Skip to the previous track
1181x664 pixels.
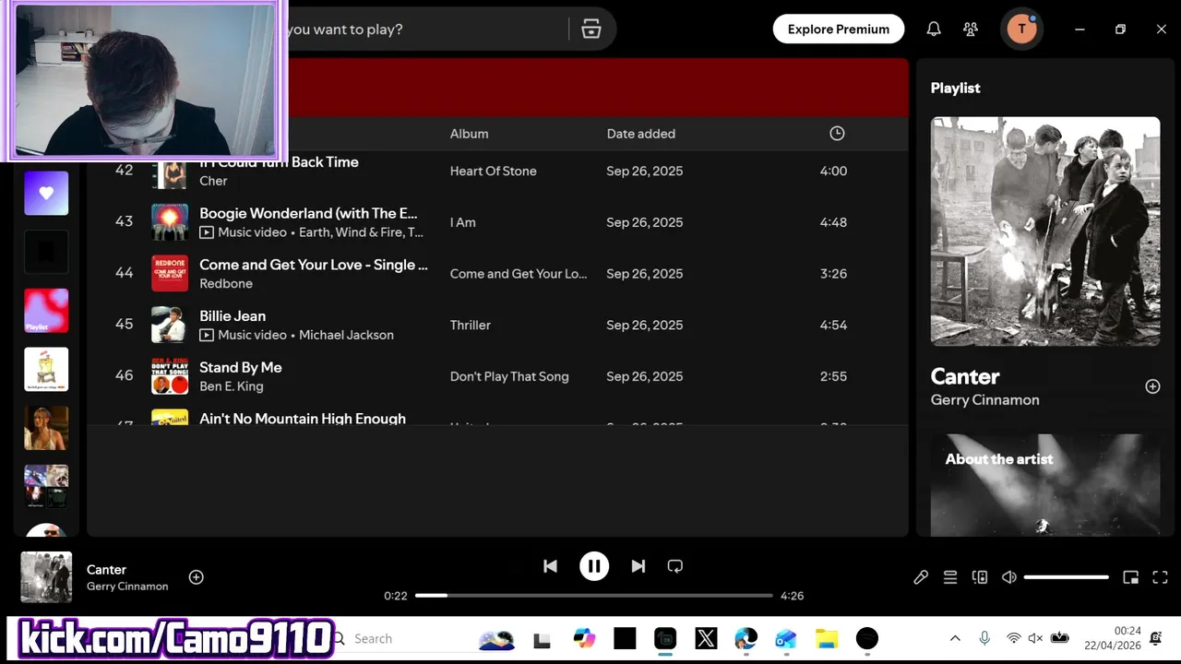(550, 566)
